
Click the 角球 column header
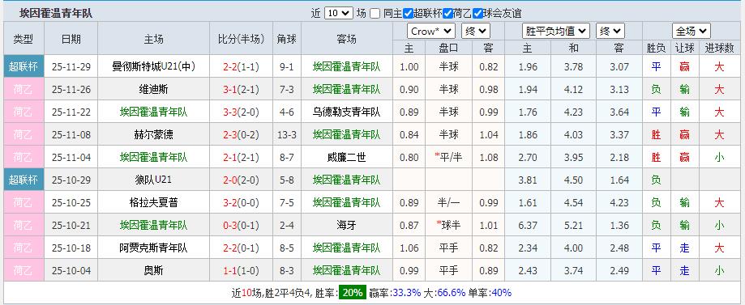(x=287, y=39)
